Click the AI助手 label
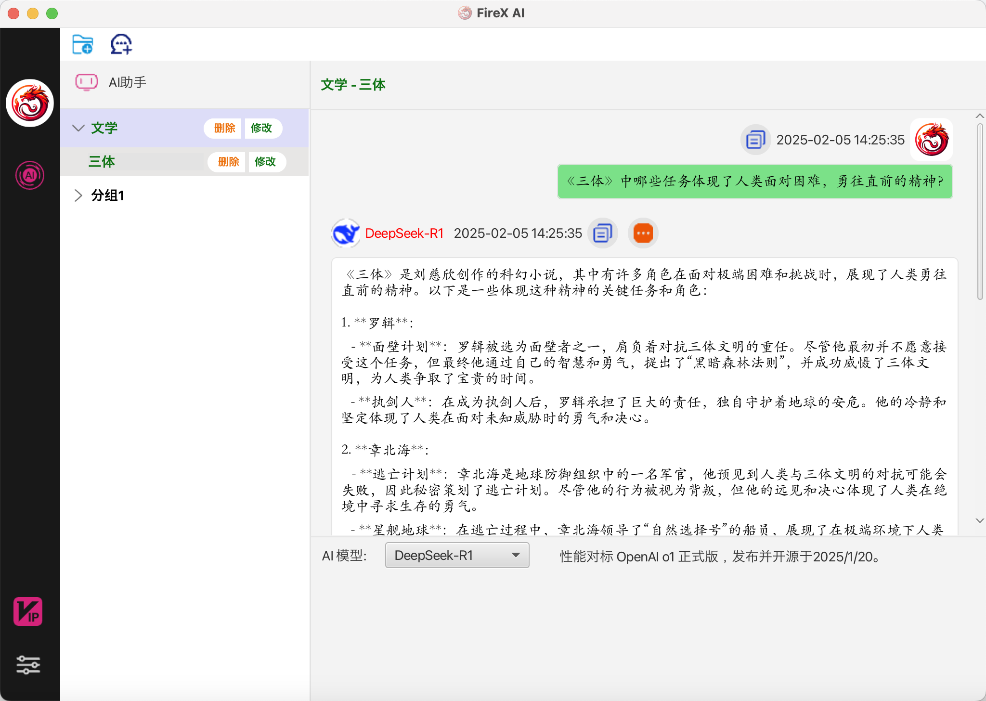This screenshot has width=986, height=701. pyautogui.click(x=128, y=82)
